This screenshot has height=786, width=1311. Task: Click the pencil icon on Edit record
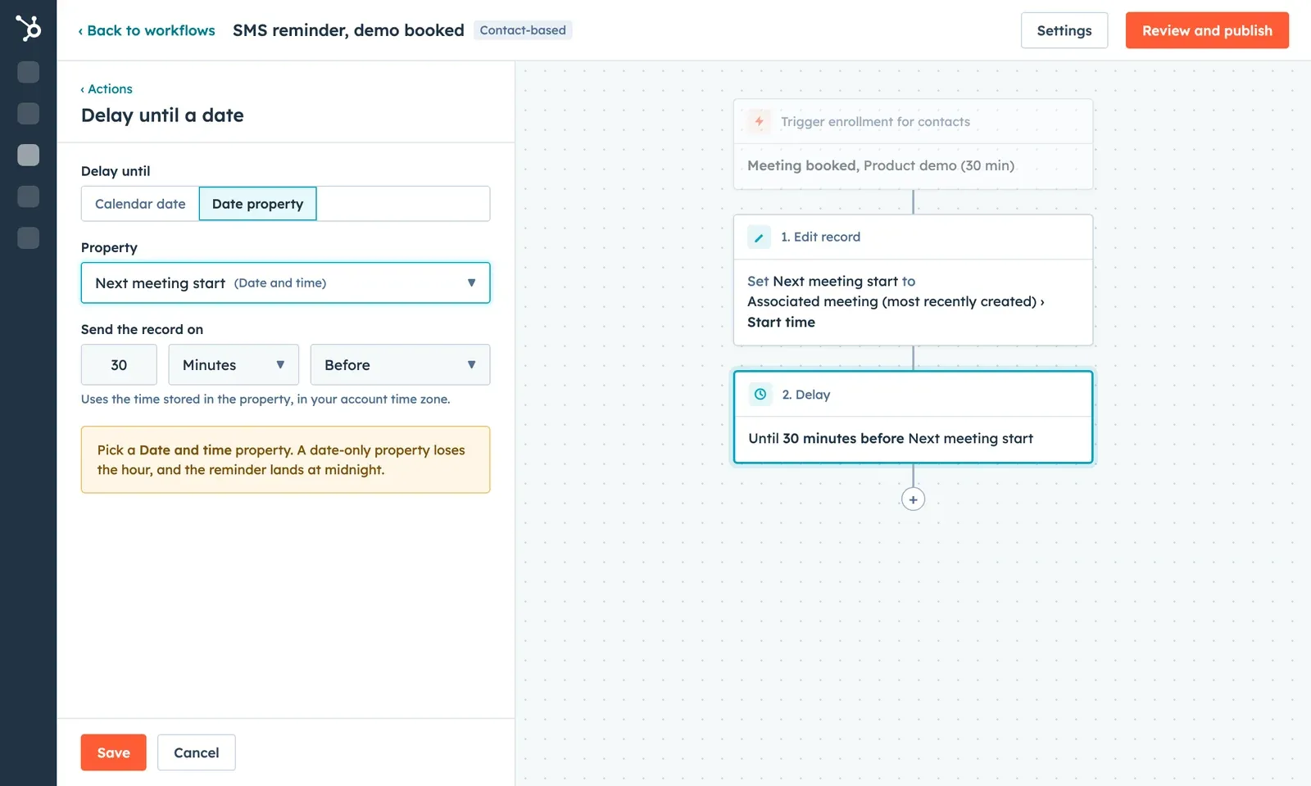759,237
